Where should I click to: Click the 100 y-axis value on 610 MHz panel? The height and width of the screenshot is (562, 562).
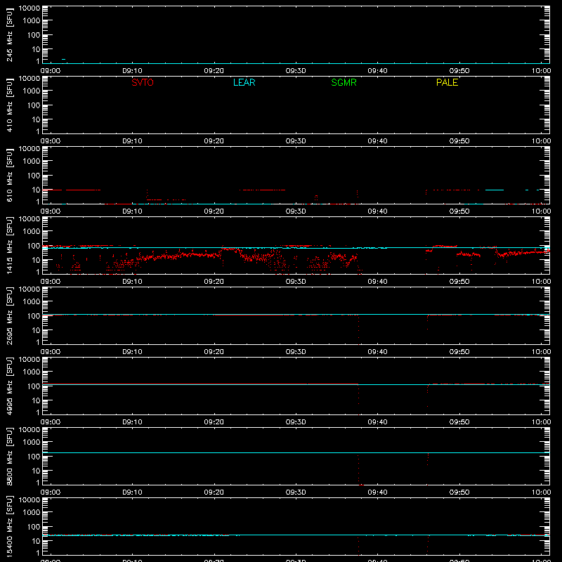[34, 176]
